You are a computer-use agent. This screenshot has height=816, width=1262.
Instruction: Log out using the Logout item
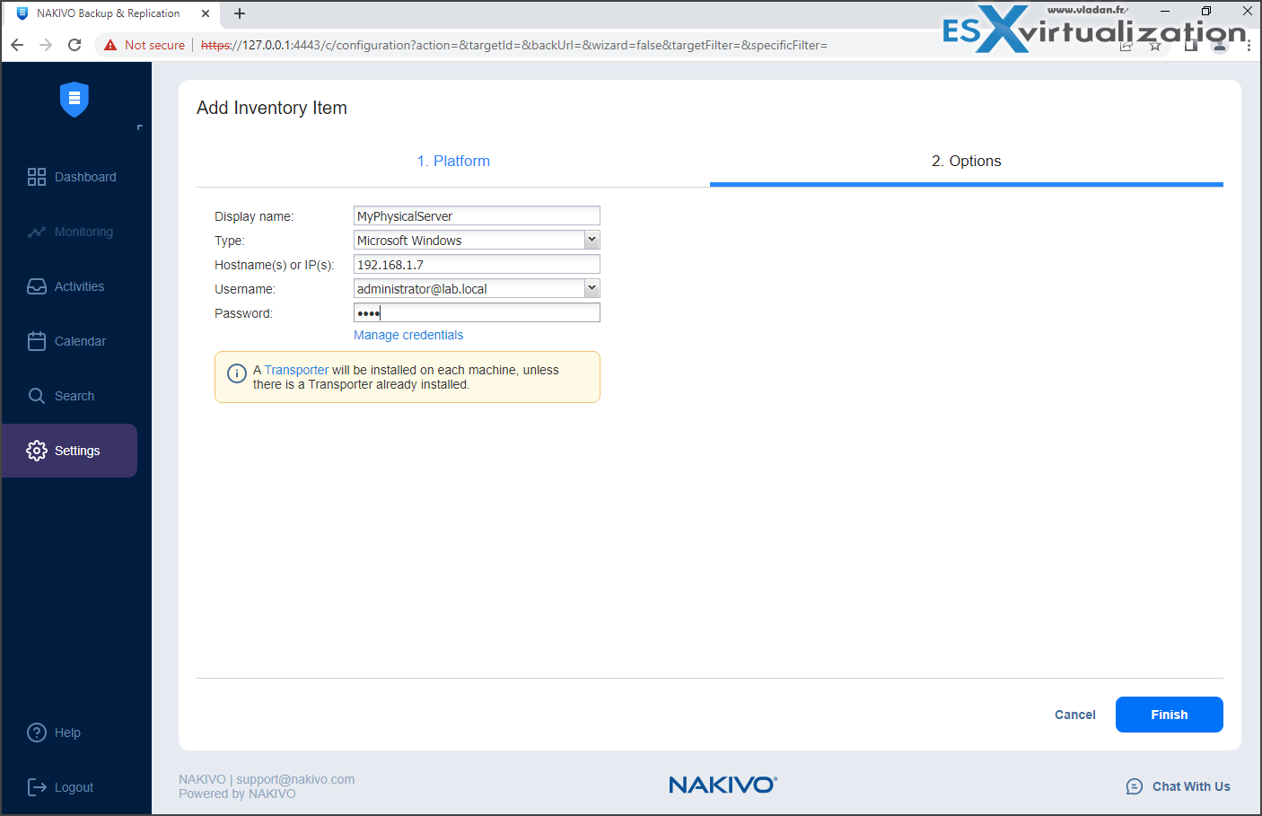[x=60, y=787]
